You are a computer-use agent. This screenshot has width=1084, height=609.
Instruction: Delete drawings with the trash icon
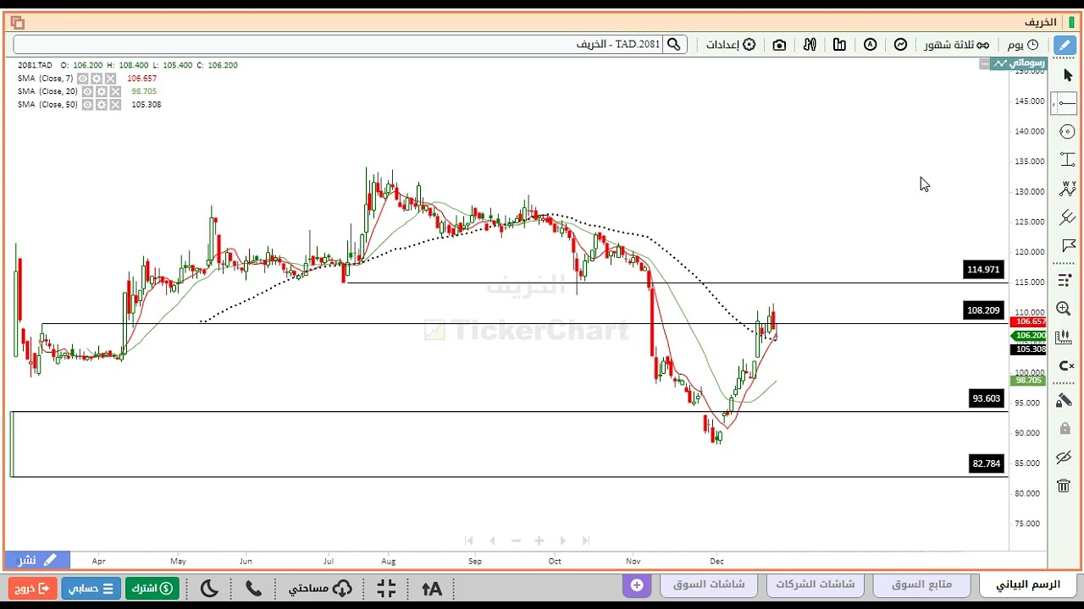point(1064,486)
